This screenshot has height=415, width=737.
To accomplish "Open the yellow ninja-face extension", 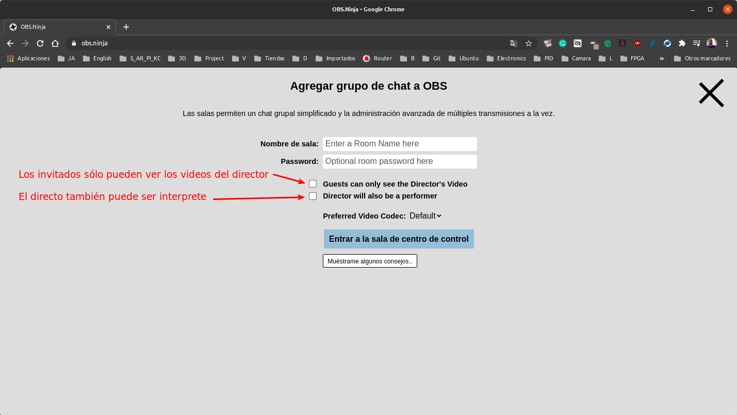I will (594, 44).
